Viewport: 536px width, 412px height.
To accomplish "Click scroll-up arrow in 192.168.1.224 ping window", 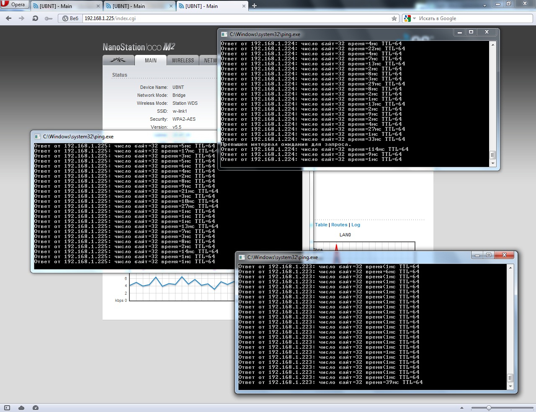I will click(492, 44).
